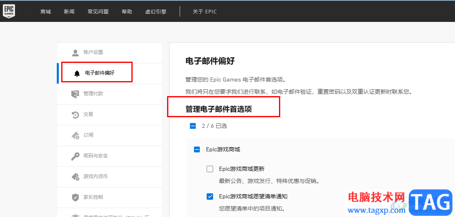455x217 pixels.
Task: Go to 常见问题 FAQ
Action: pyautogui.click(x=98, y=12)
